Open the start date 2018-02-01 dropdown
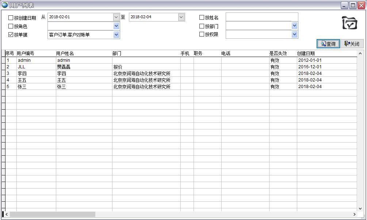The image size is (367, 220). (x=116, y=17)
